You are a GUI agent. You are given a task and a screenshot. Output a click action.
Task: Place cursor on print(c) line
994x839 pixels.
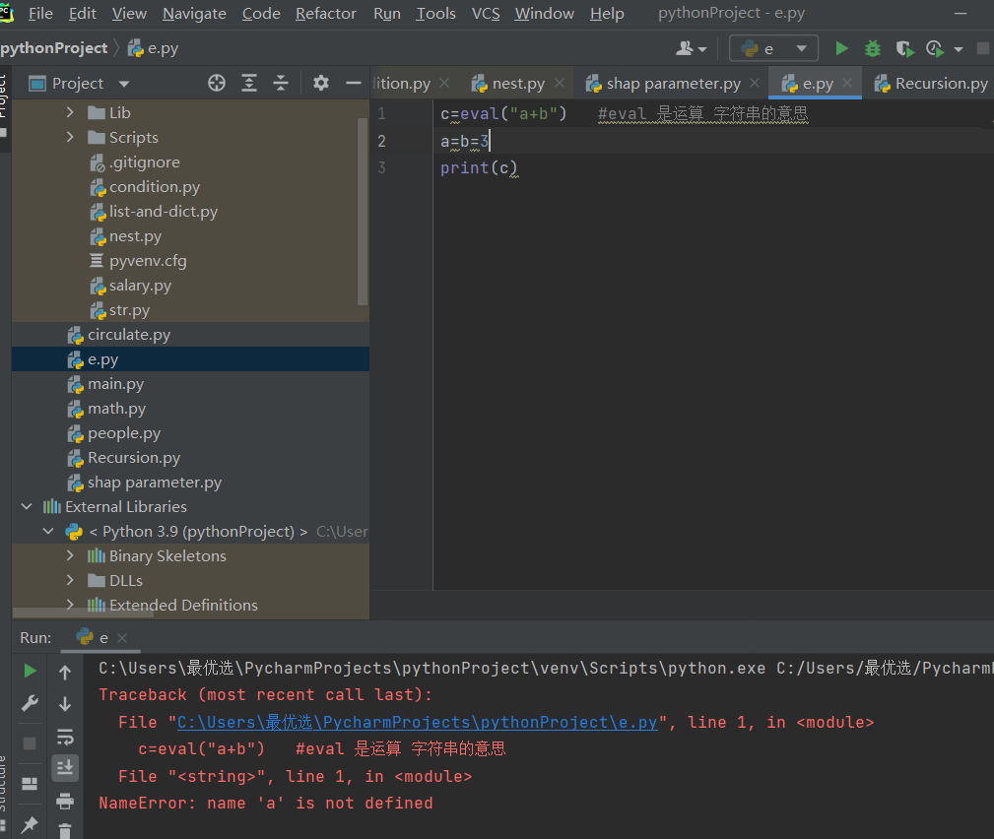479,168
